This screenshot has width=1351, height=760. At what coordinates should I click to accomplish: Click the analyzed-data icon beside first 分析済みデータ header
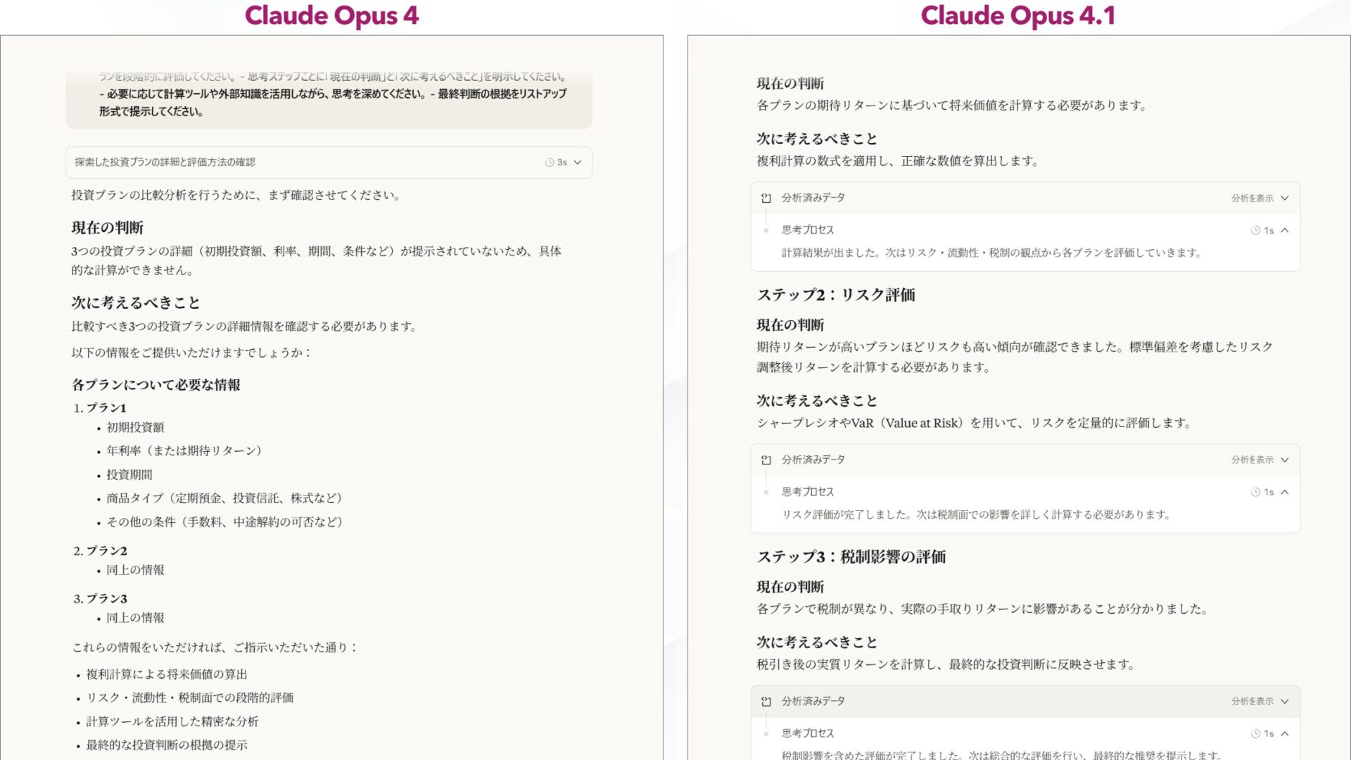pyautogui.click(x=766, y=198)
